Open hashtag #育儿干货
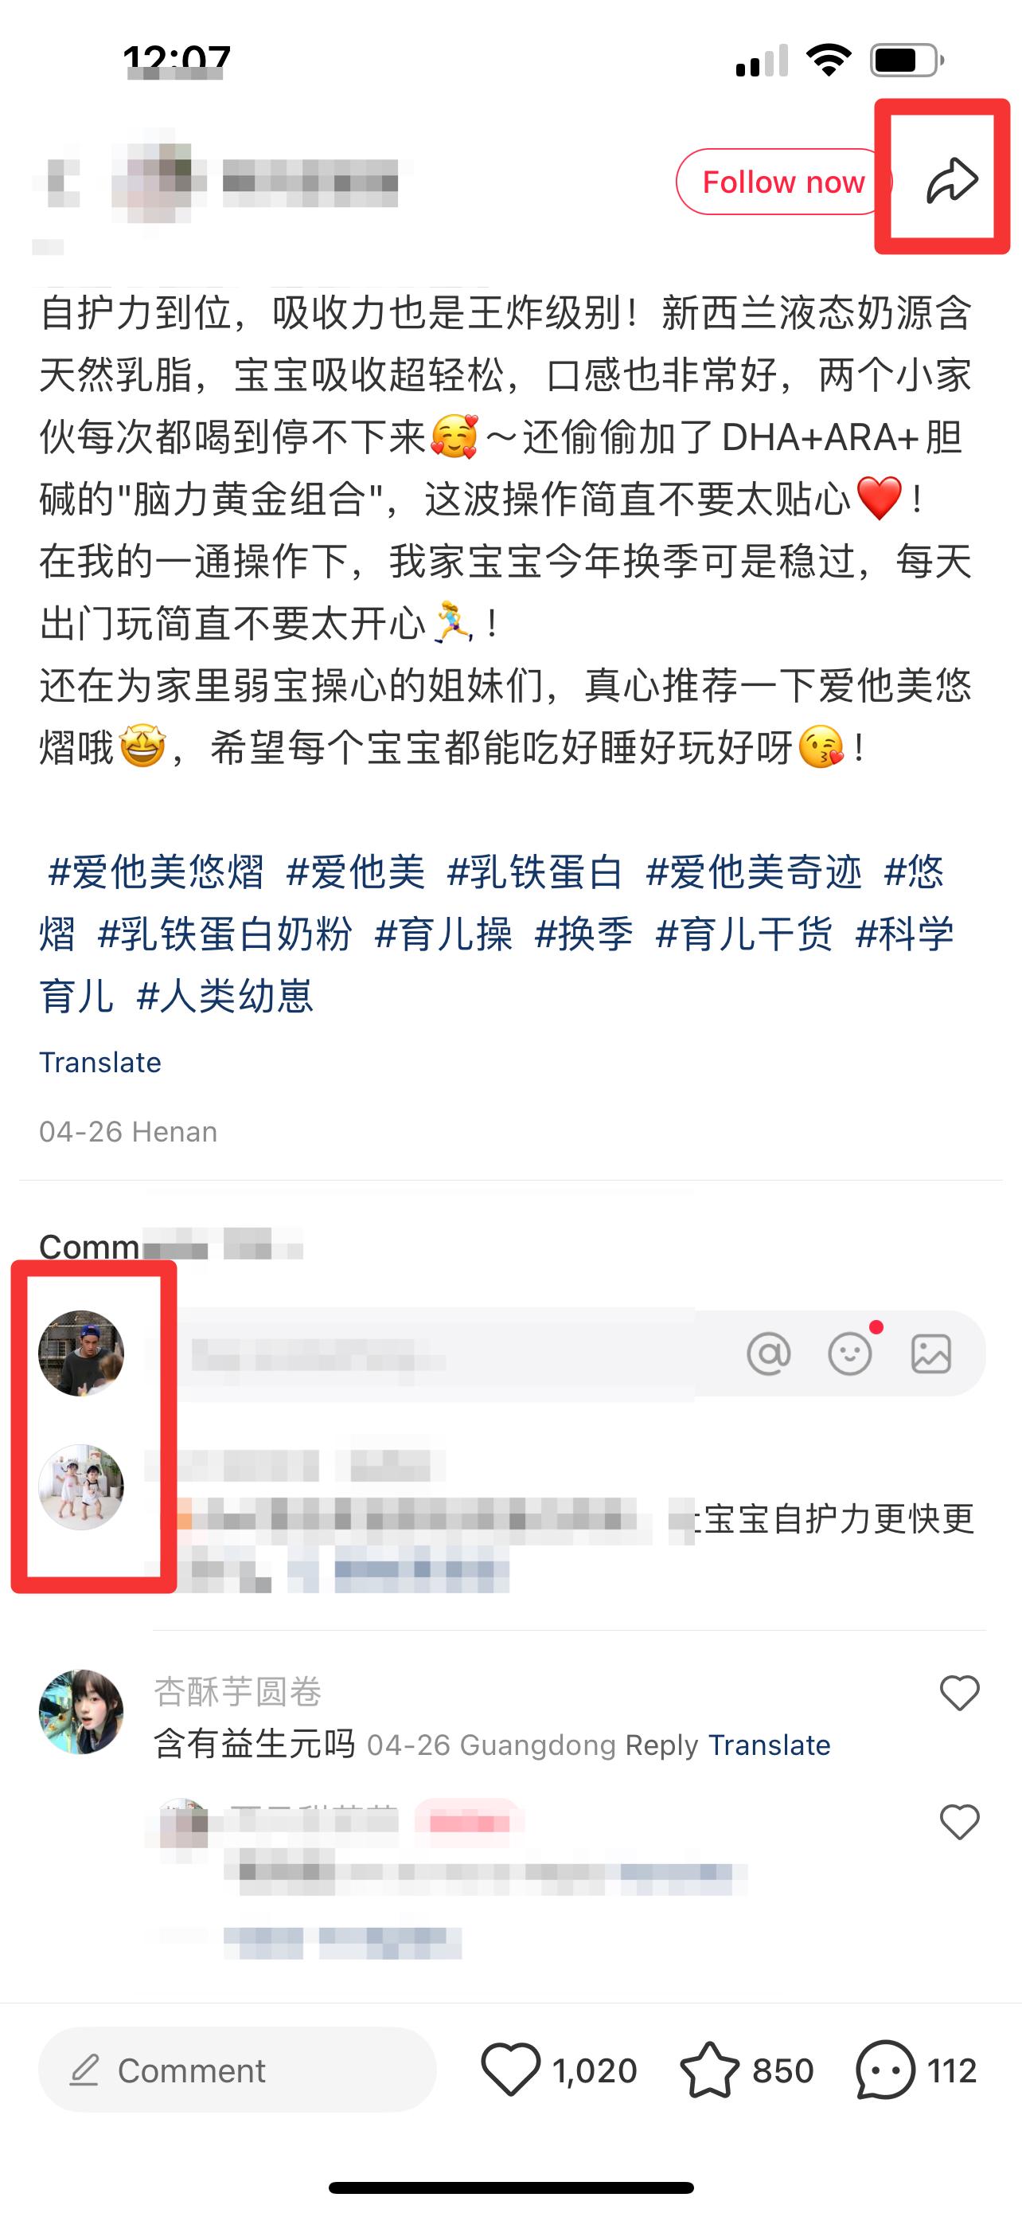 point(744,934)
